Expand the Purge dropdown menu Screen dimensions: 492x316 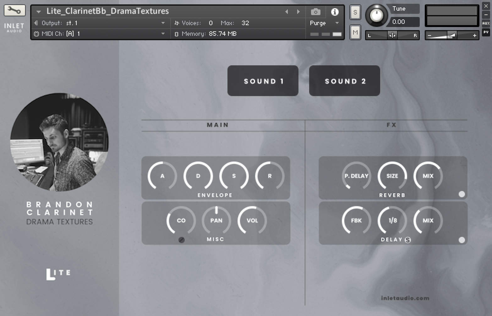[337, 23]
